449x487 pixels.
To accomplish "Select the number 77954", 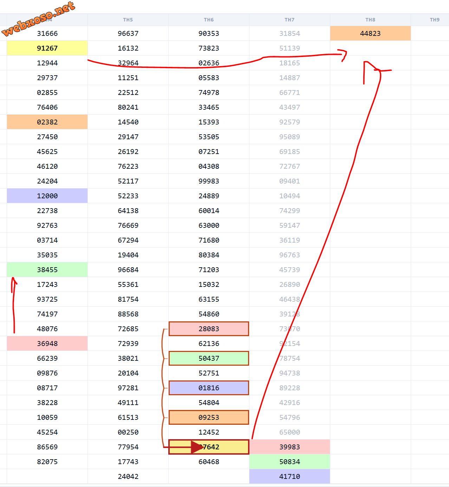I will [128, 447].
